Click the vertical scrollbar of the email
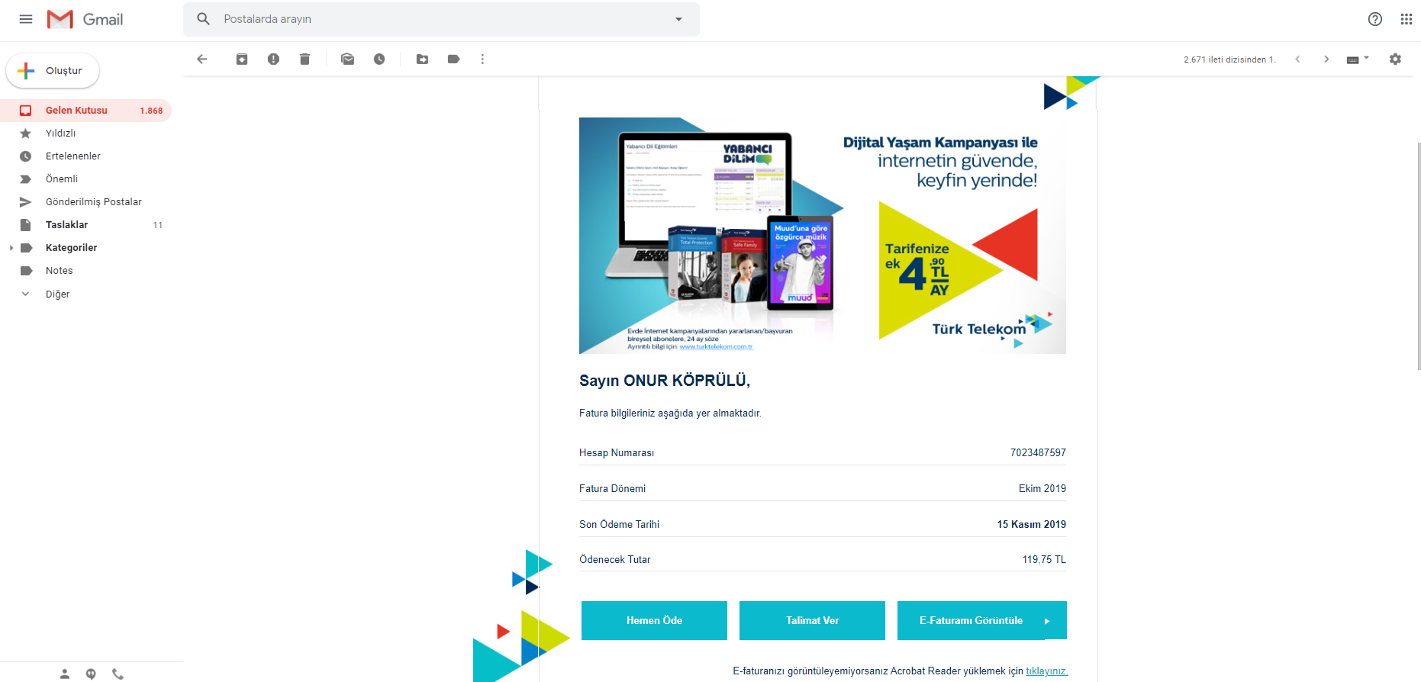This screenshot has width=1421, height=682. (1418, 256)
